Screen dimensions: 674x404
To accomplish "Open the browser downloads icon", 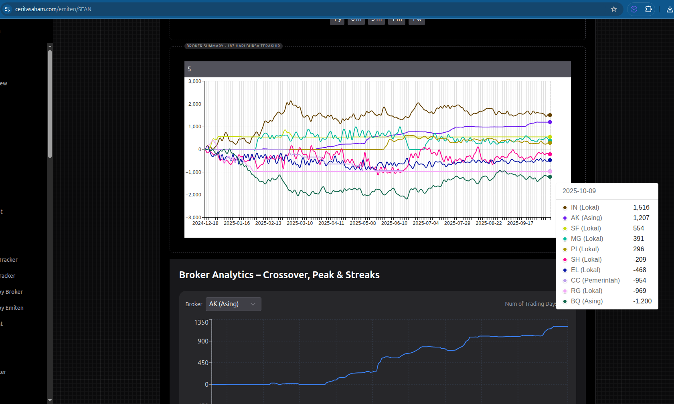I will pos(669,9).
